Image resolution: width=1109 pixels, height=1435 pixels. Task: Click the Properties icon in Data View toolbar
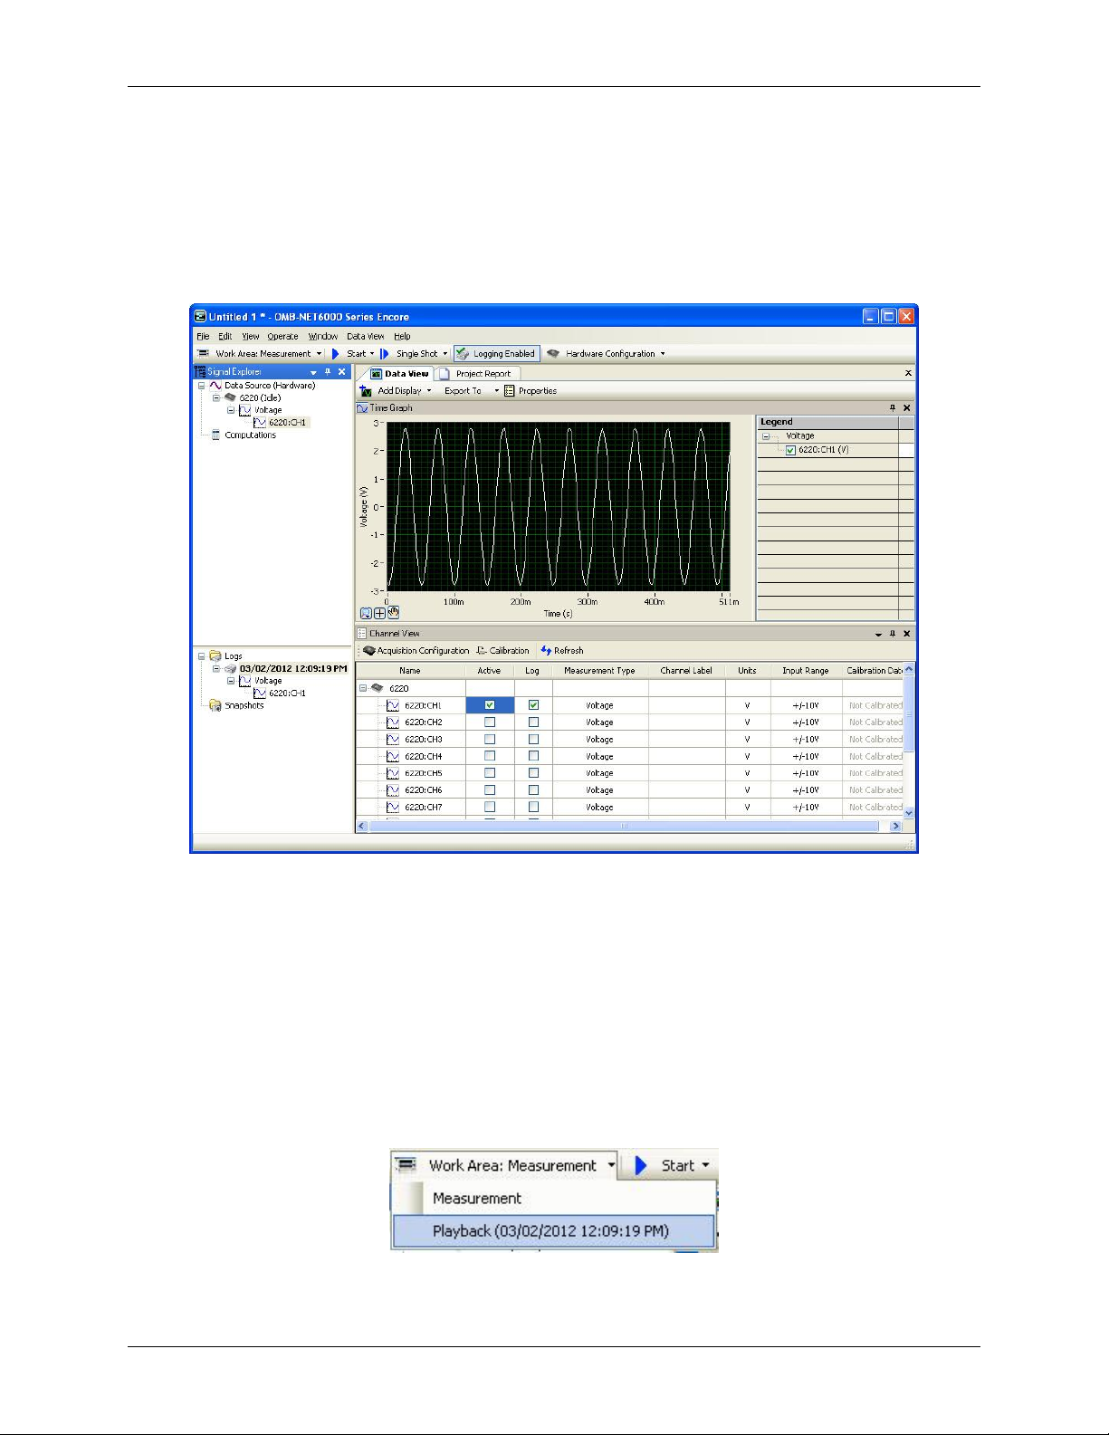point(510,390)
